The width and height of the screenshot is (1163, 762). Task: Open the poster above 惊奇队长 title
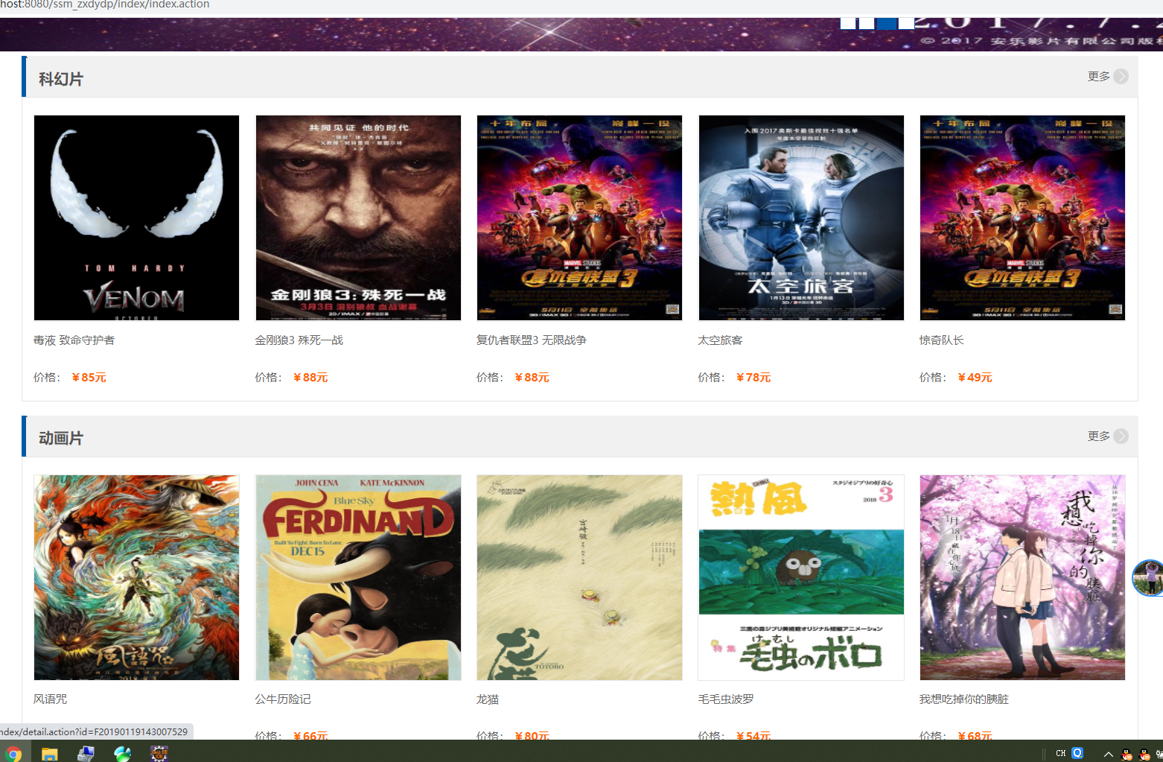[1022, 218]
